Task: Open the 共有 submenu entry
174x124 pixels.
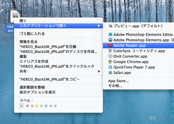Action: (x=59, y=71)
